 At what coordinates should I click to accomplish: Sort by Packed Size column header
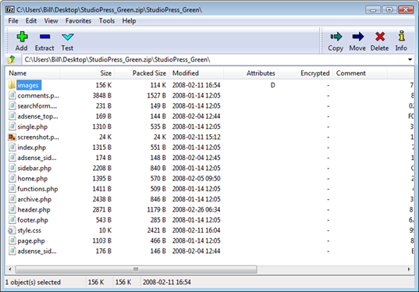click(x=142, y=73)
